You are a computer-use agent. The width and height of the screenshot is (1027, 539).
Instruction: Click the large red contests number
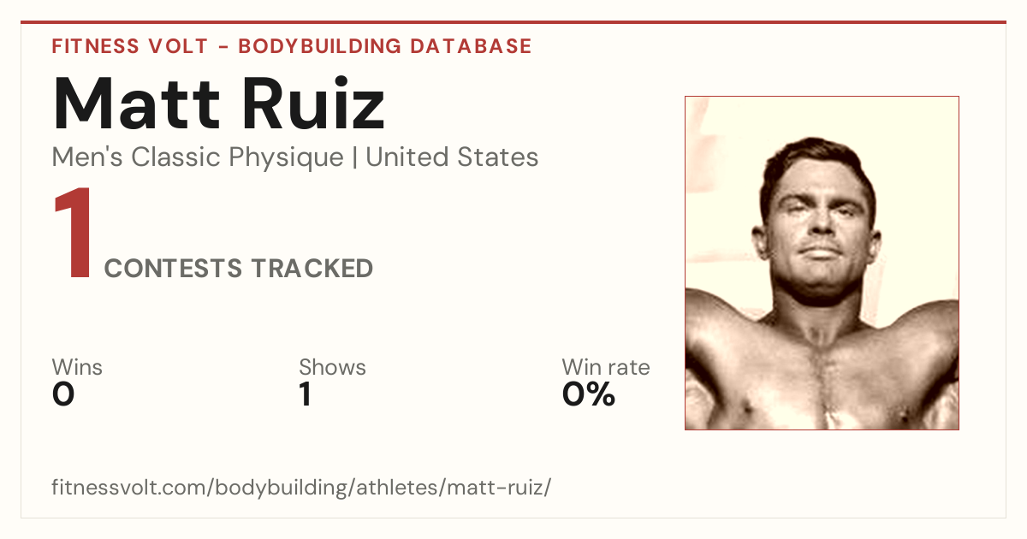pos(73,235)
